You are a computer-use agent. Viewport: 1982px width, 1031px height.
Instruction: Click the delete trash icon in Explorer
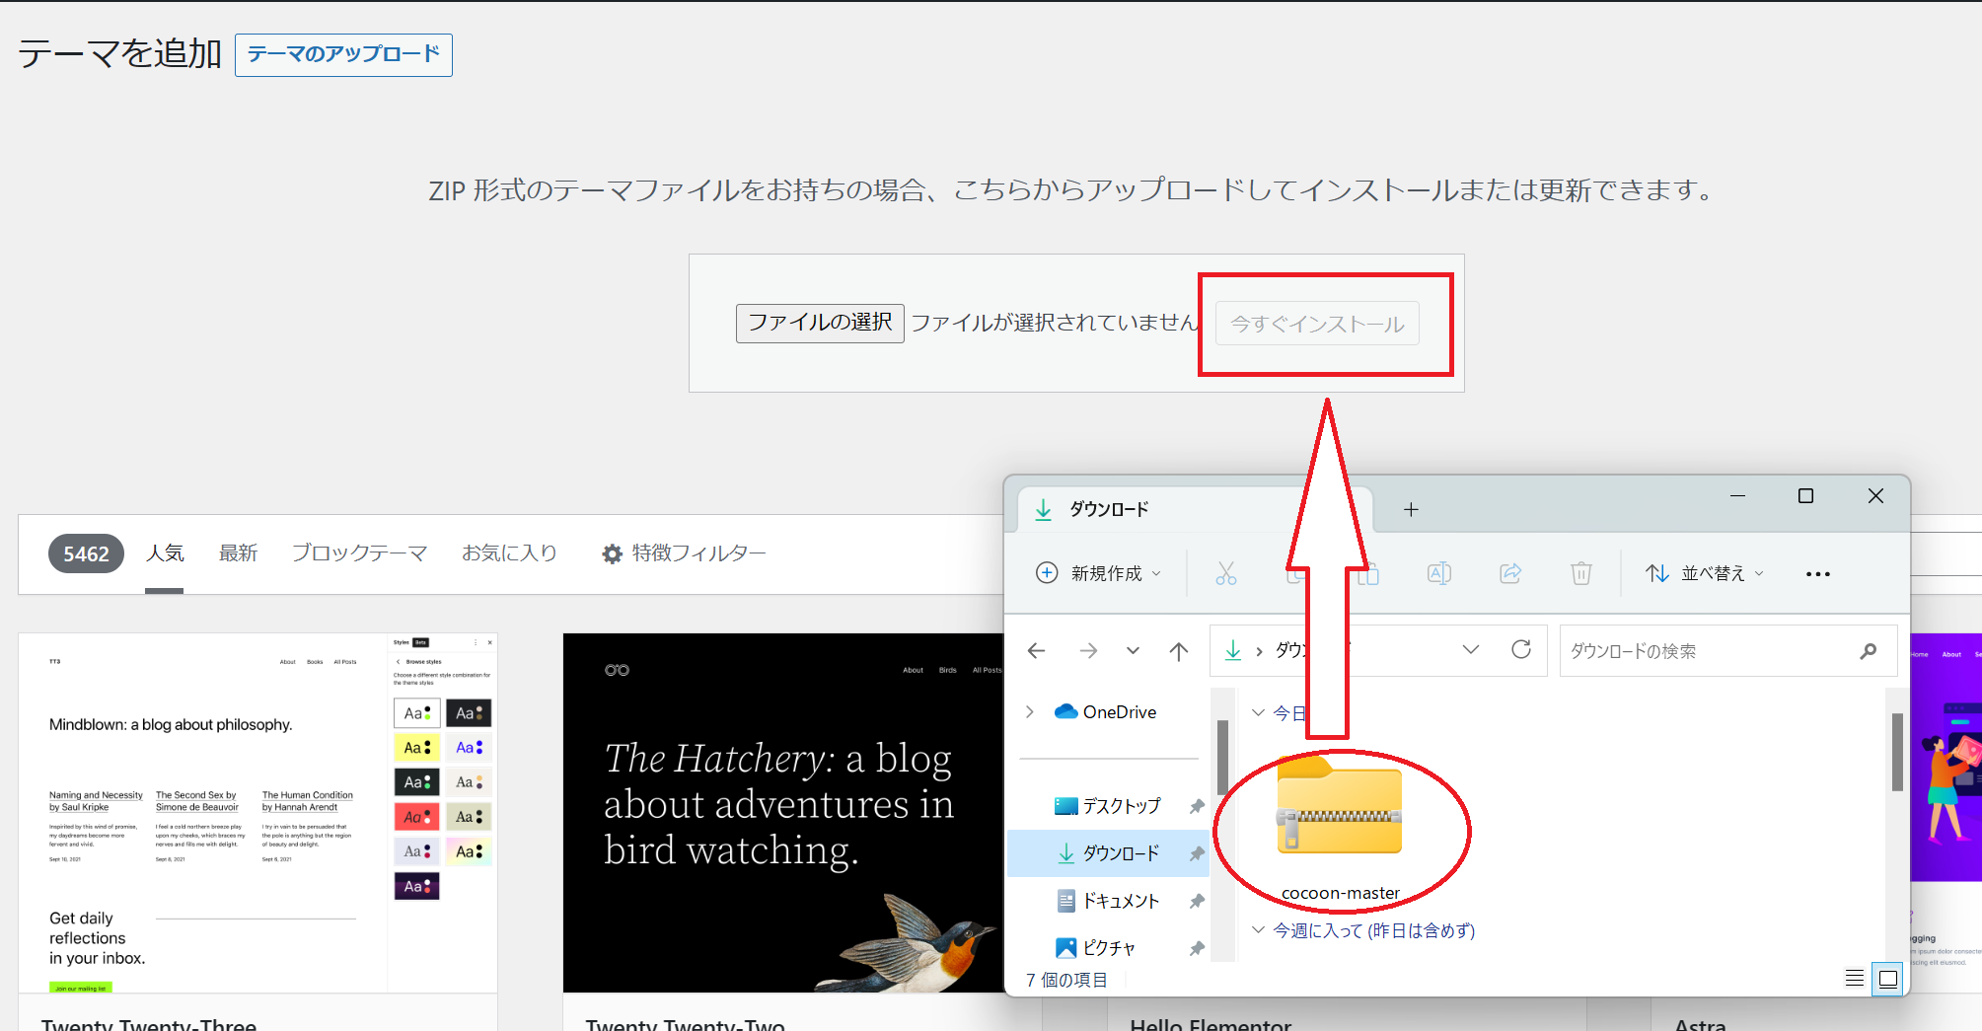click(x=1580, y=573)
